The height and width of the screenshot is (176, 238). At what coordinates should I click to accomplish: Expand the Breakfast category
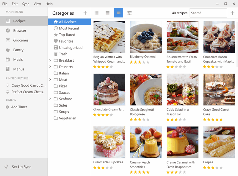(x=50, y=60)
